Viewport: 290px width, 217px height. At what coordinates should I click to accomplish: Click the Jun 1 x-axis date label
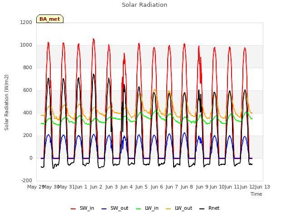pyautogui.click(x=81, y=187)
